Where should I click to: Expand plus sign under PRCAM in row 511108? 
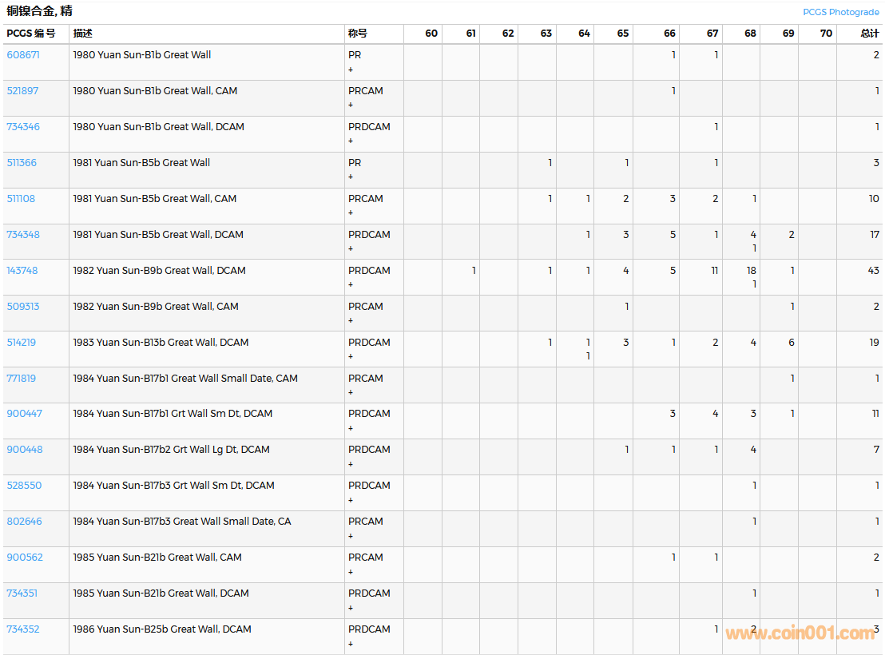pyautogui.click(x=351, y=213)
